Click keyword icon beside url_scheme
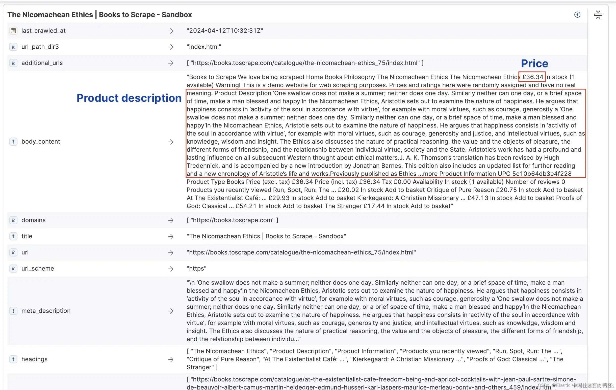The image size is (616, 390). click(x=13, y=269)
